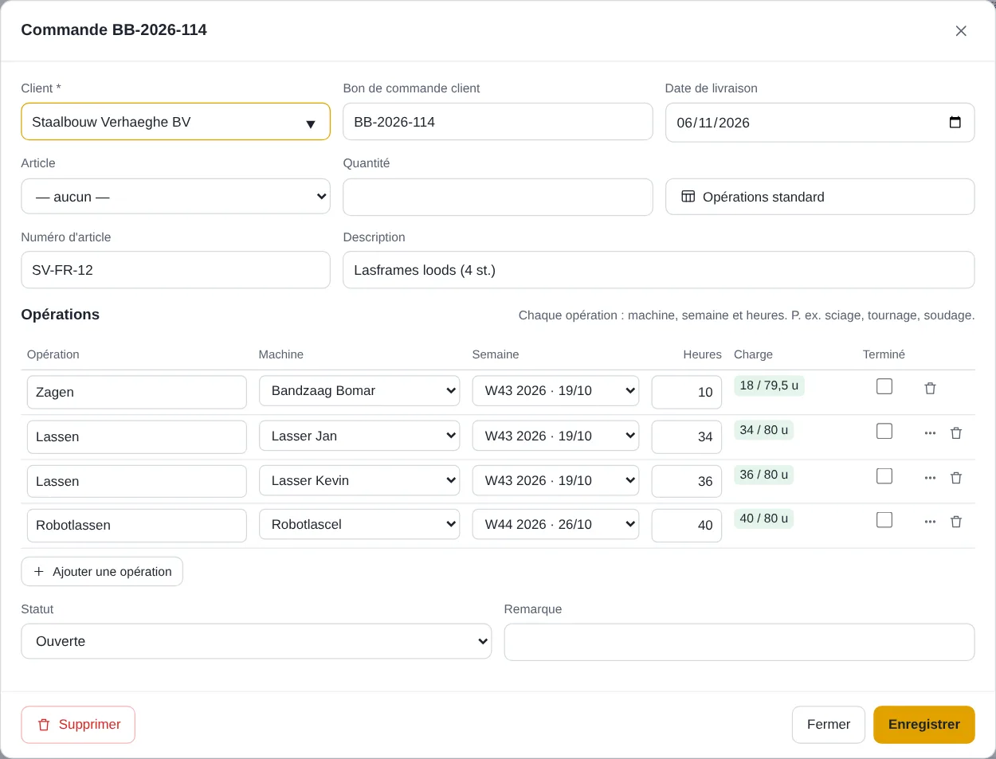Change machine from Bandzaag Bomar
Viewport: 996px width, 759px height.
tap(359, 391)
